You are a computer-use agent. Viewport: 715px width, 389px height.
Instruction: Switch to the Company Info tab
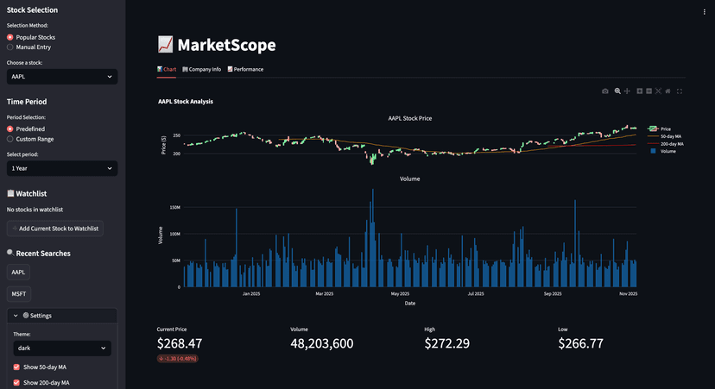pos(202,69)
